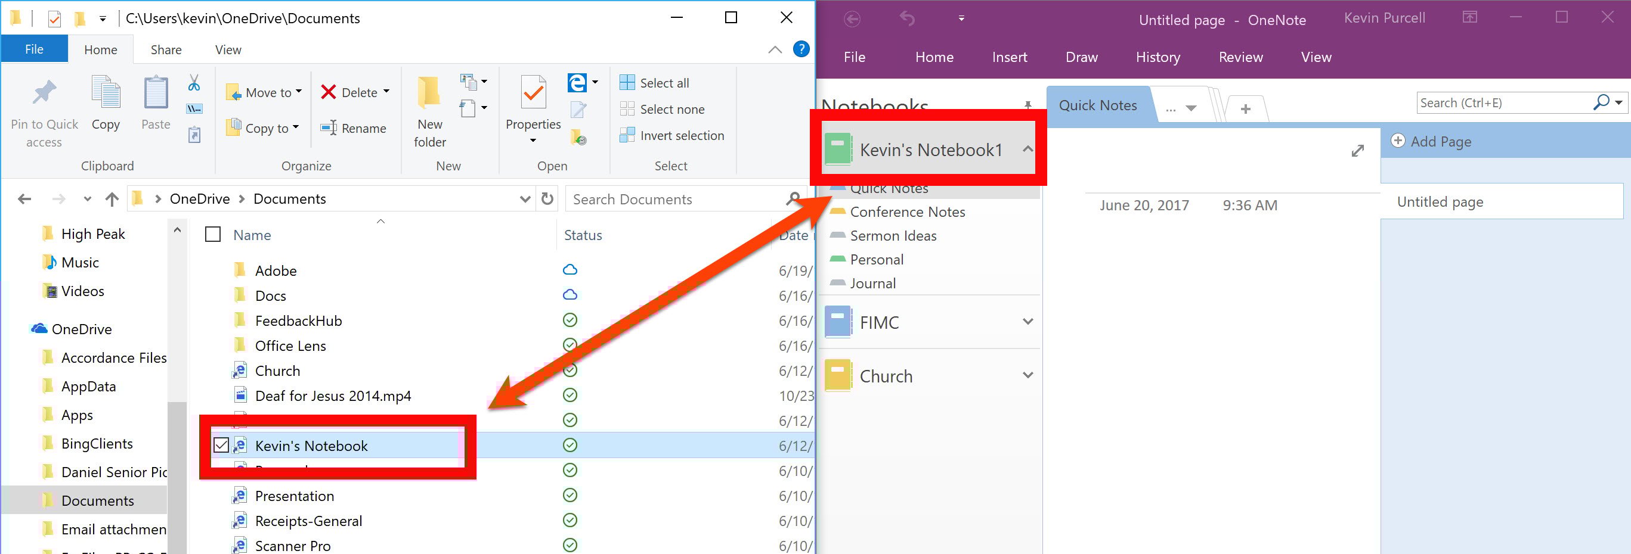
Task: Click Invert selection
Action: pyautogui.click(x=671, y=135)
